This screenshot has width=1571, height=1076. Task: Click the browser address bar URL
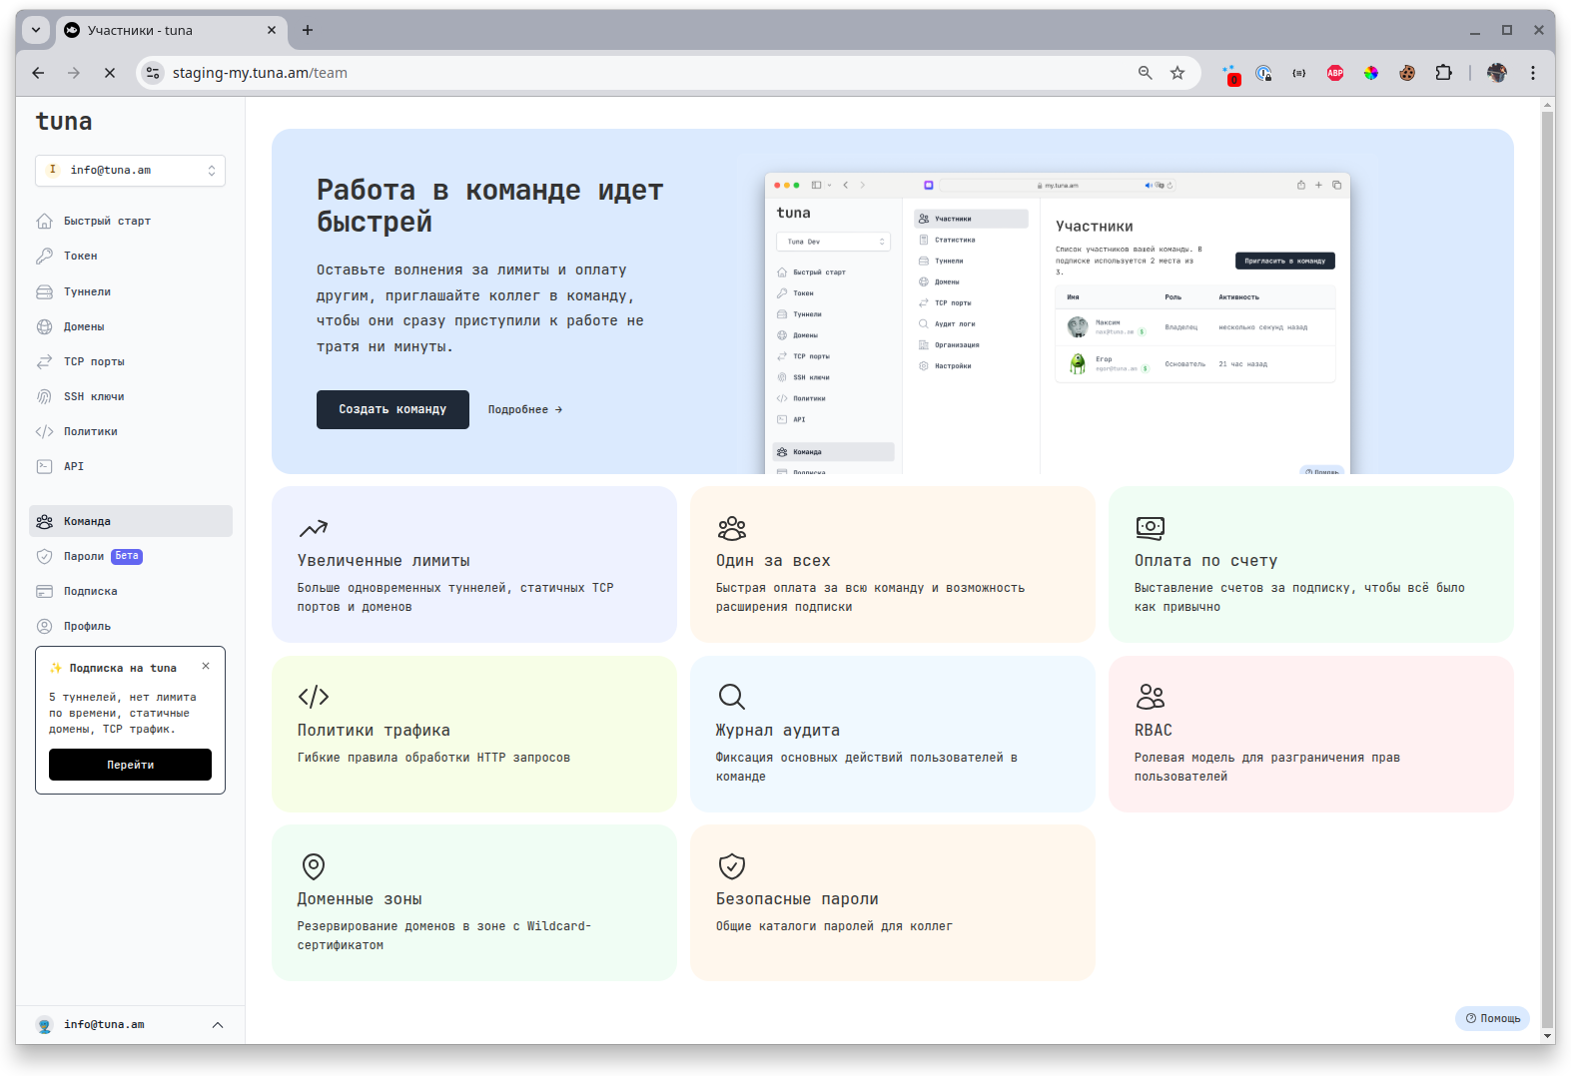tap(639, 73)
